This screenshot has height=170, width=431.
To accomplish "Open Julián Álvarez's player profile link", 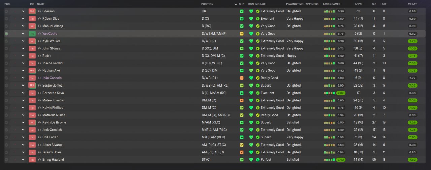I will [52, 145].
